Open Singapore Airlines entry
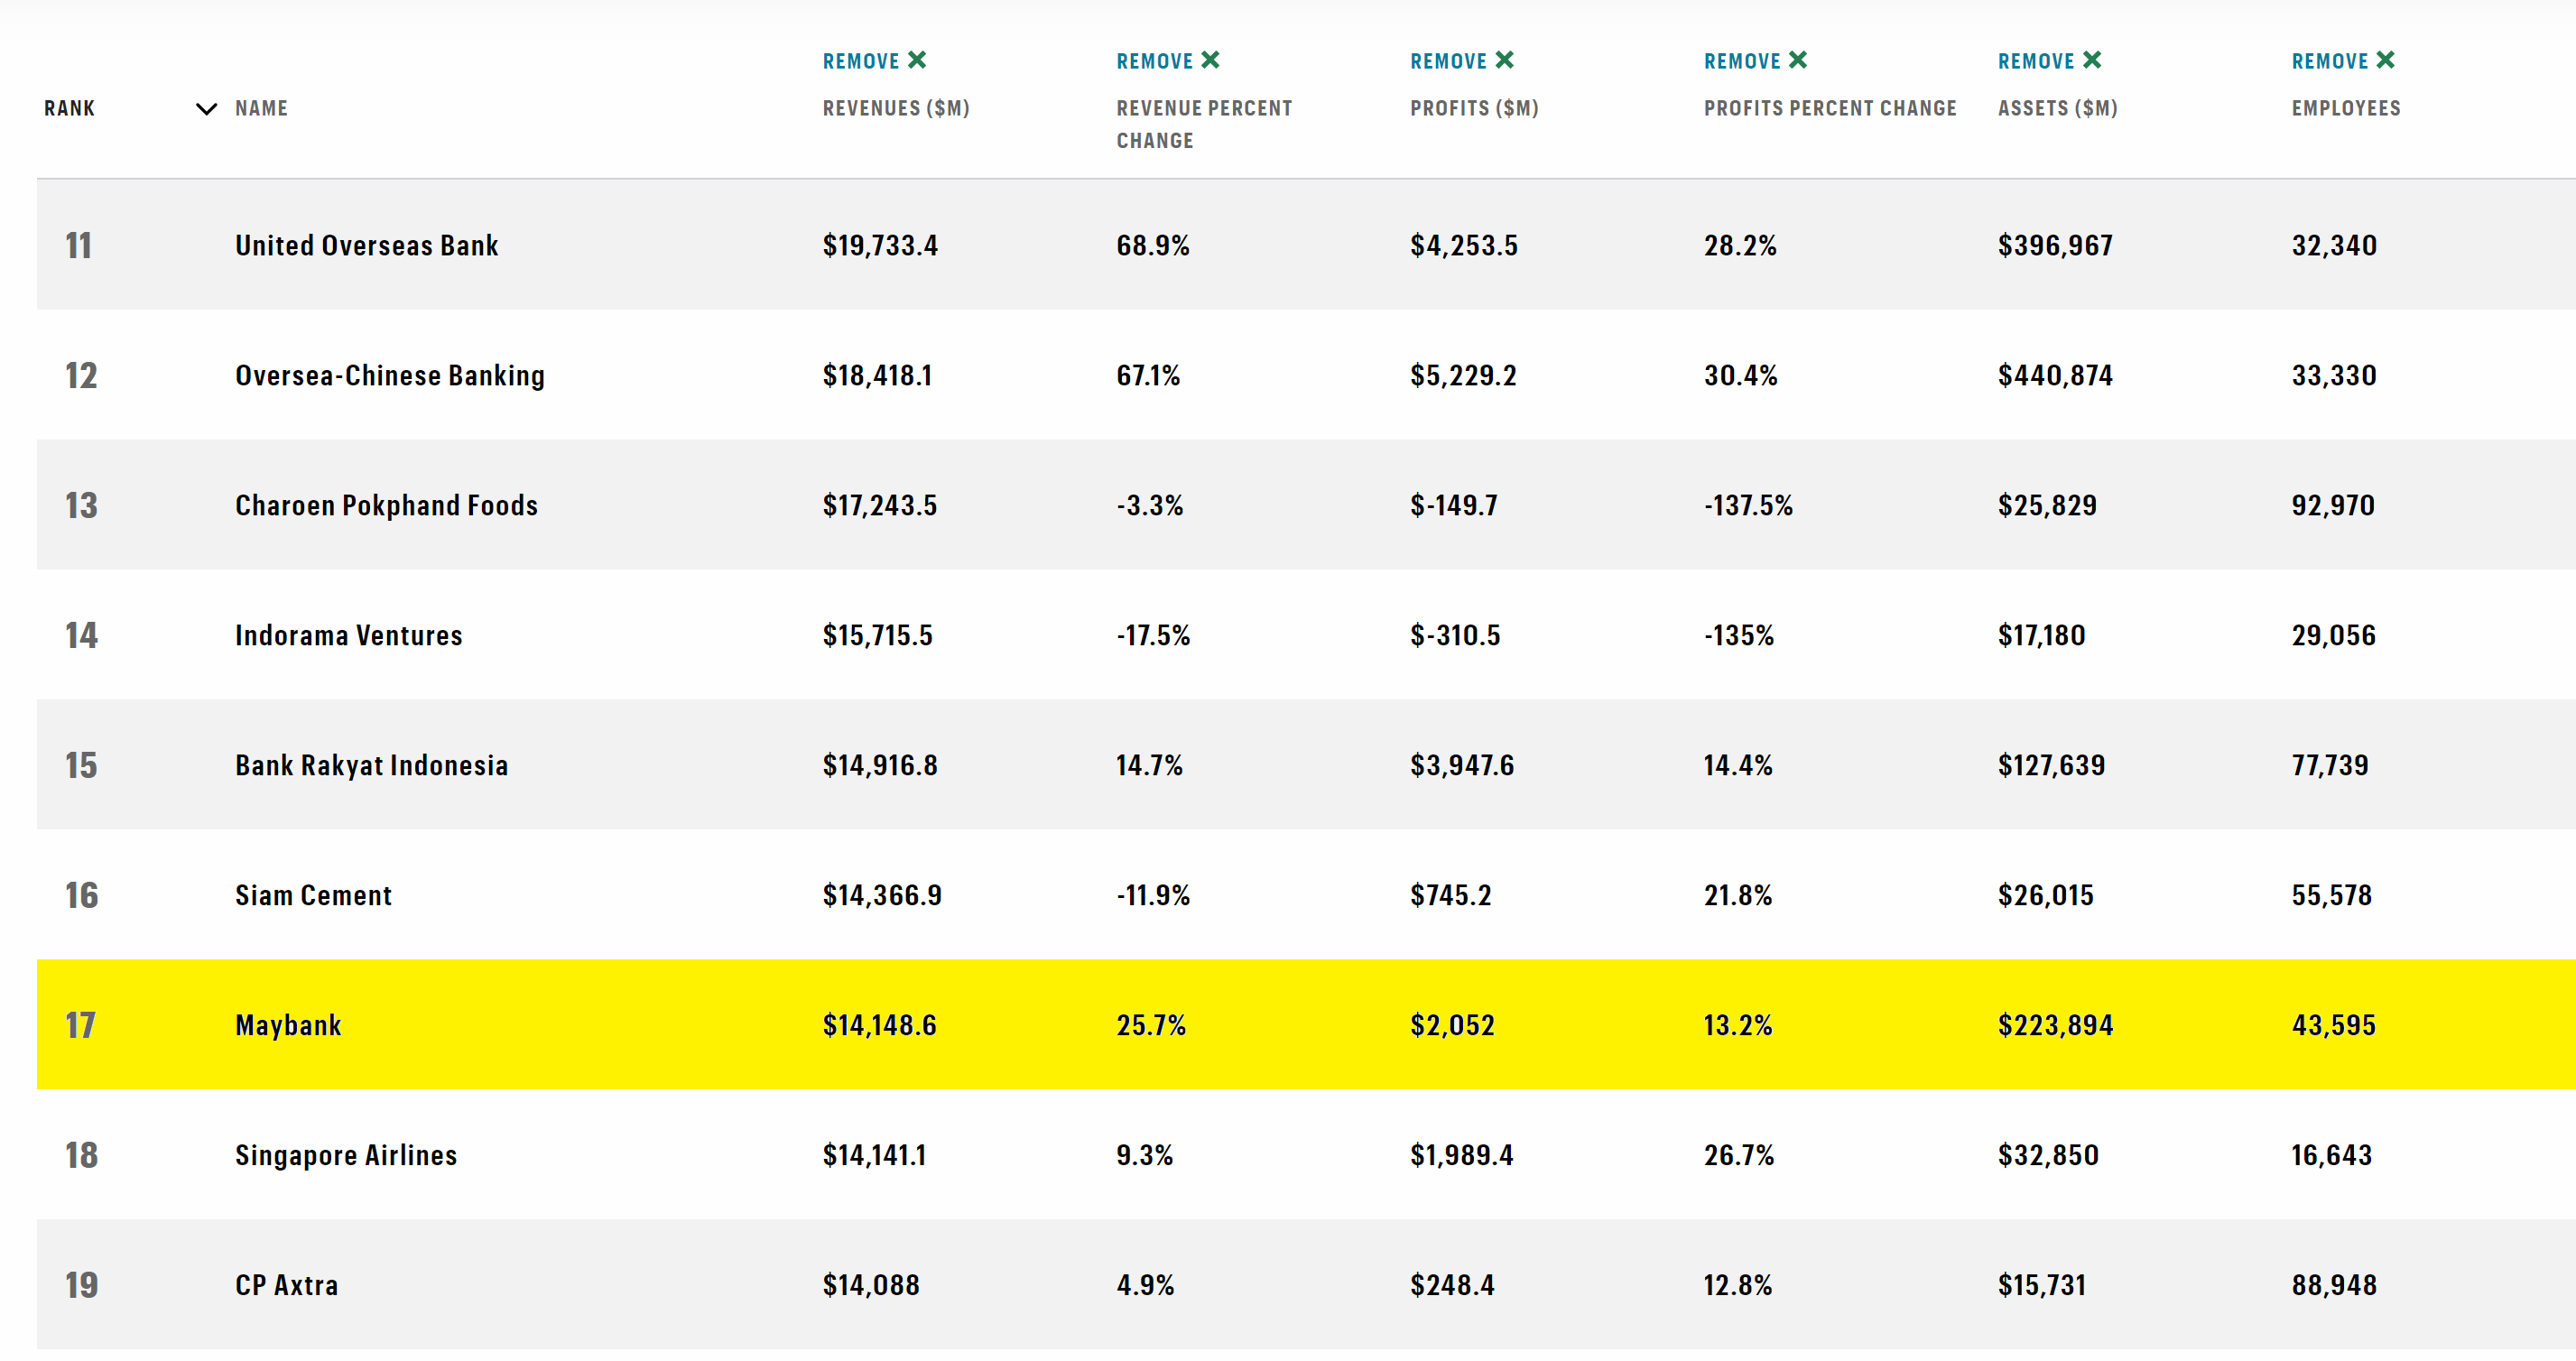Screen dimensions: 2576x1361 (x=346, y=1155)
